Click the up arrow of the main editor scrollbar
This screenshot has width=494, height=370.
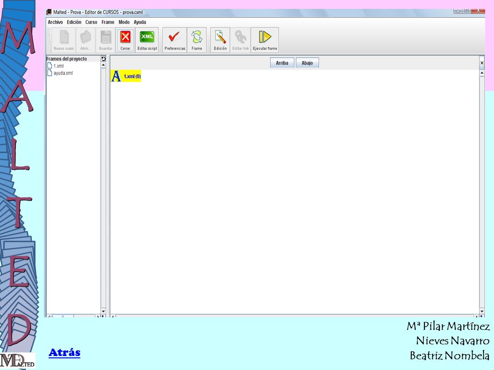click(x=482, y=73)
